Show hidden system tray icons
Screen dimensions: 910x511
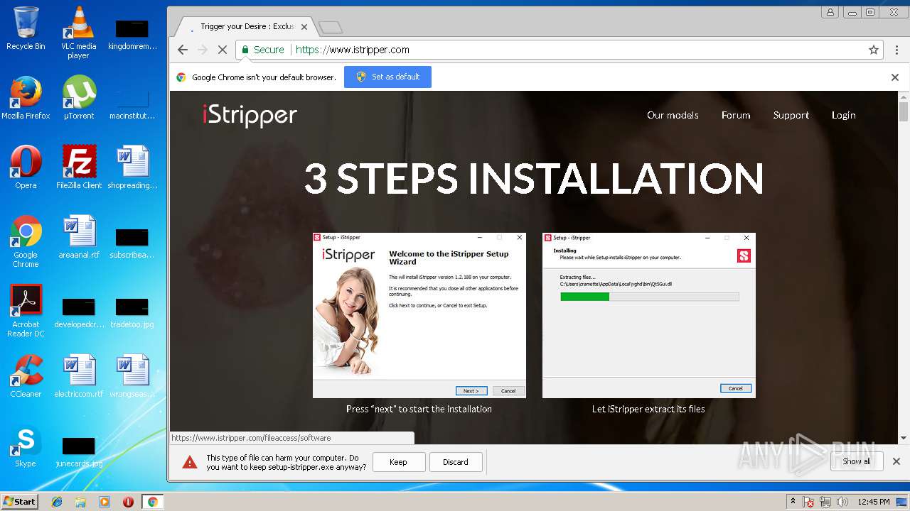tap(793, 502)
